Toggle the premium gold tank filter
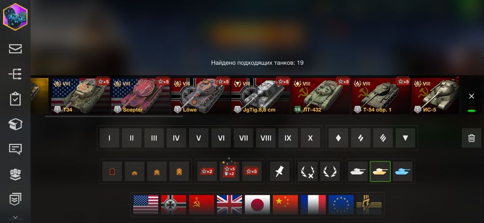The image size is (484, 223). [380, 171]
